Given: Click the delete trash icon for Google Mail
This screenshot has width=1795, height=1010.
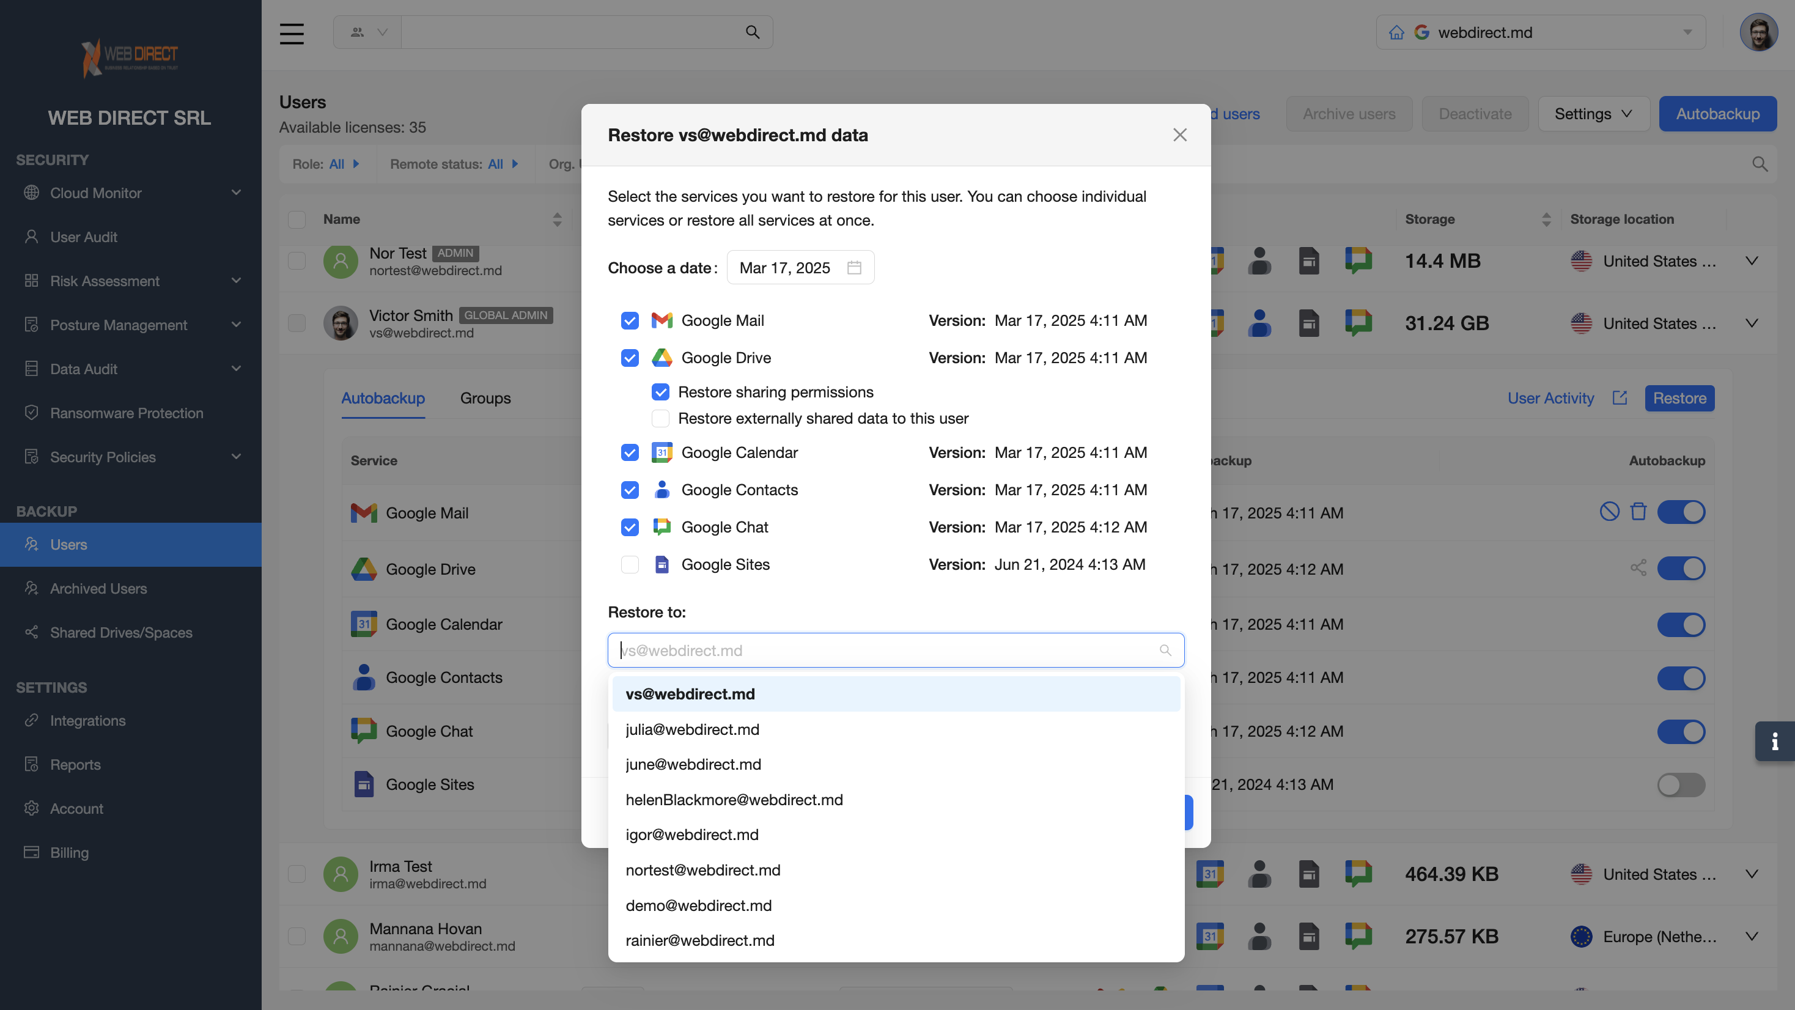Looking at the screenshot, I should click(x=1638, y=512).
